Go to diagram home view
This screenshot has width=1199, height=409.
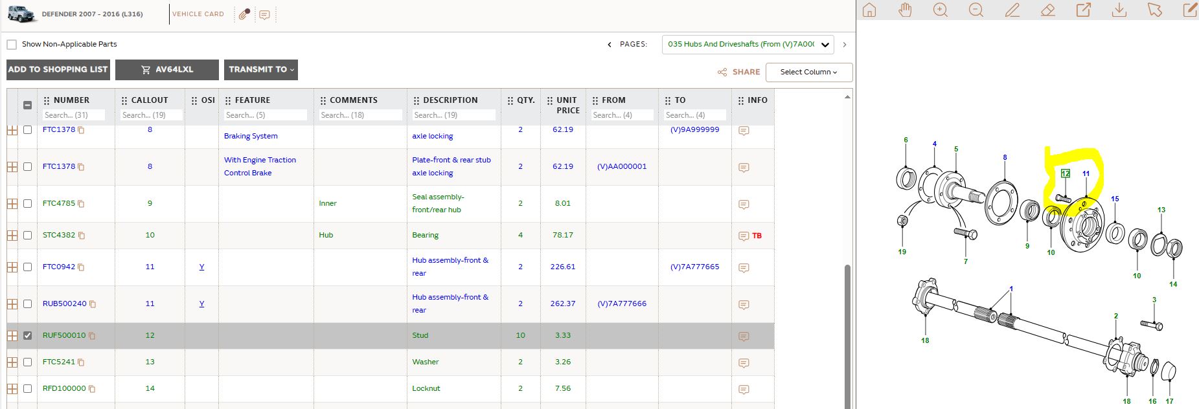[x=869, y=10]
